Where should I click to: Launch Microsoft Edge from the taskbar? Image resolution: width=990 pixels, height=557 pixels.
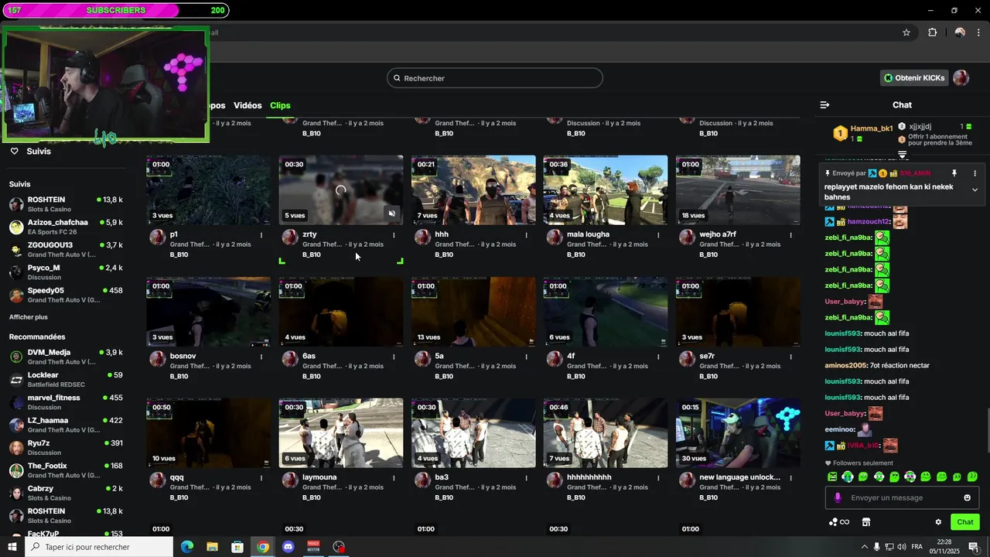187,547
